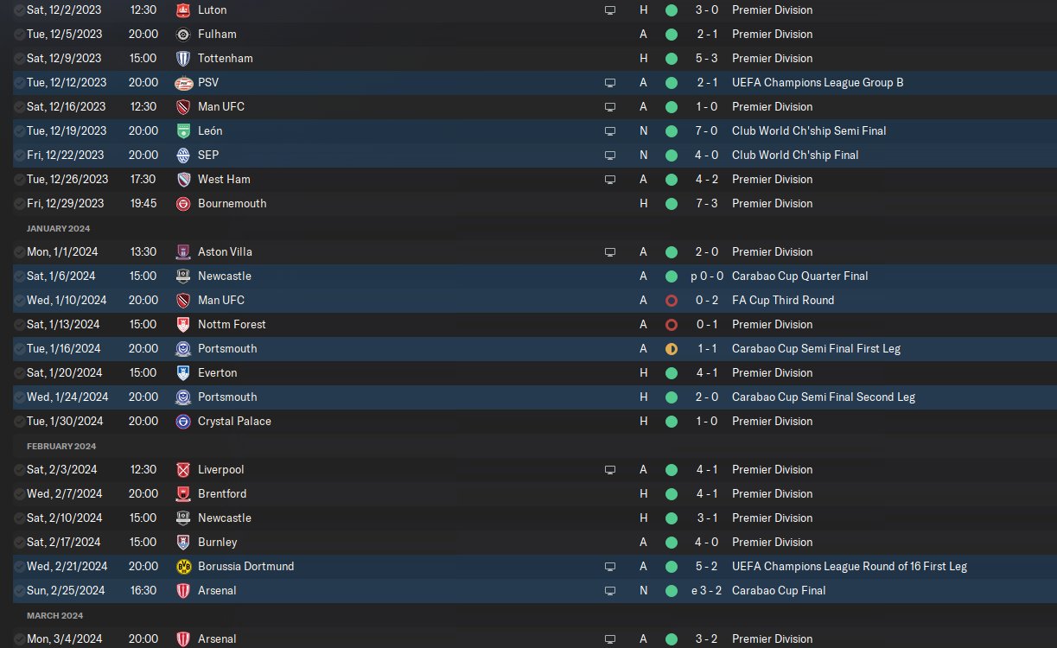Viewport: 1057px width, 648px height.
Task: Select the Man UFC FA Cup Third Round row
Action: (x=528, y=301)
